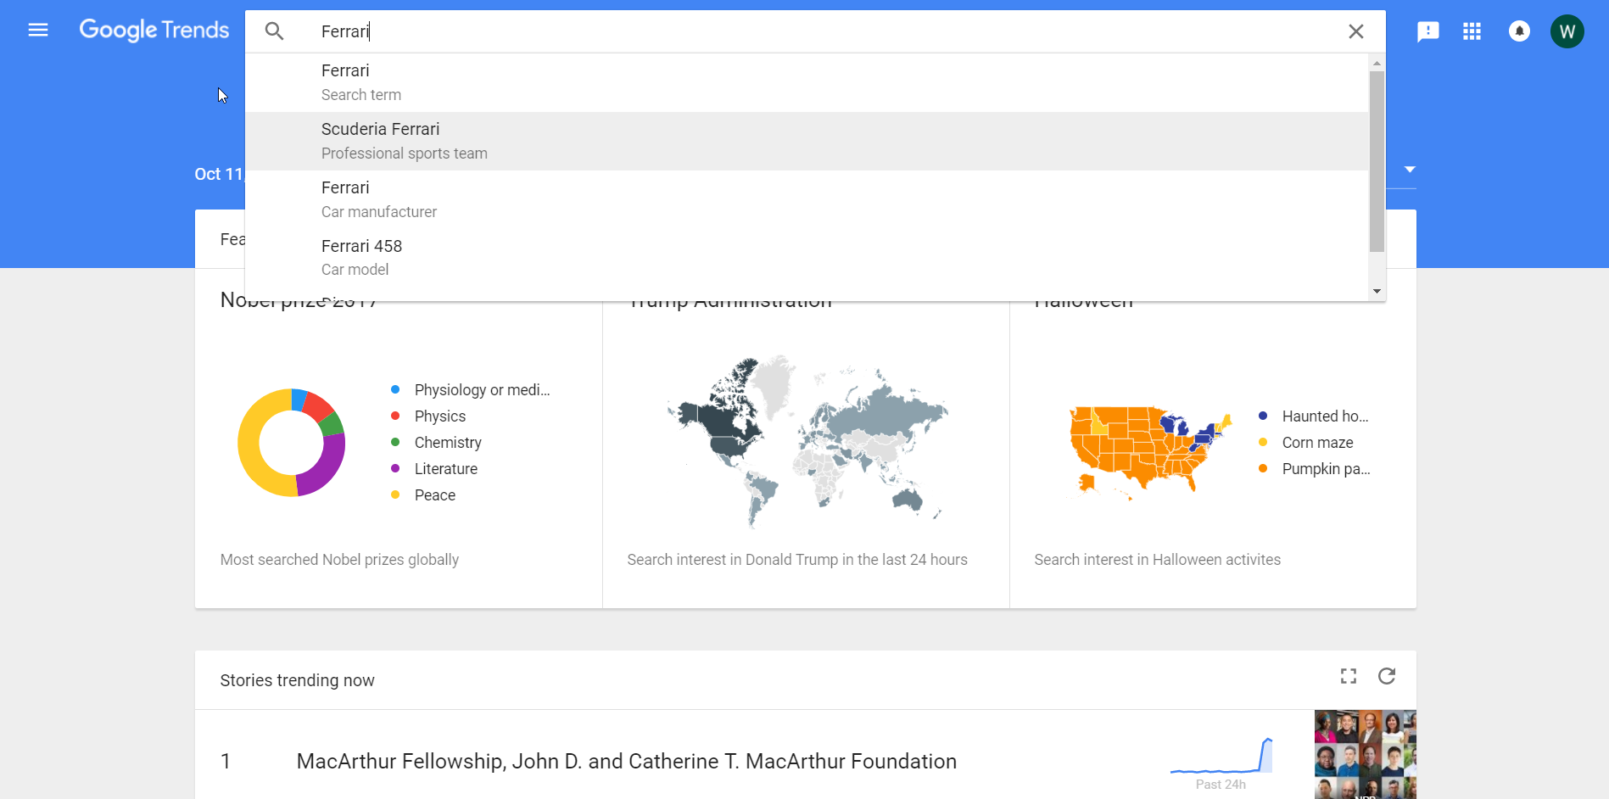The width and height of the screenshot is (1609, 799).
Task: Open the notifications bell
Action: tap(1519, 31)
